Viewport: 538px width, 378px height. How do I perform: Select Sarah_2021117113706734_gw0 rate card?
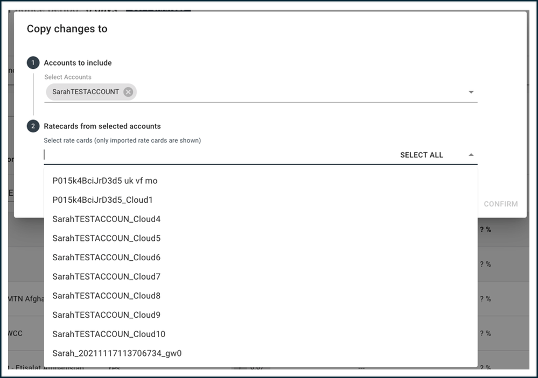(x=261, y=353)
